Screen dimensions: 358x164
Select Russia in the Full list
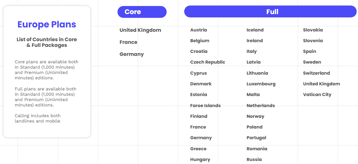[x=254, y=160]
